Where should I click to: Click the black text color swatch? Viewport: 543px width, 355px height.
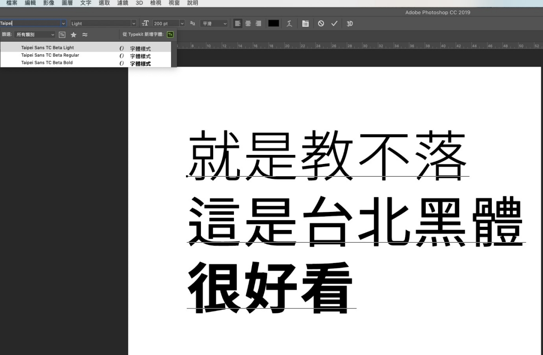point(273,24)
